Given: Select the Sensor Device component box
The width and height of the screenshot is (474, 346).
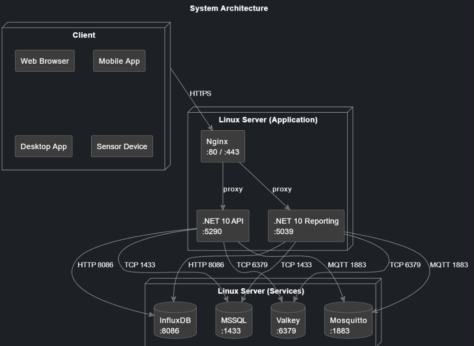Looking at the screenshot, I should (x=122, y=146).
